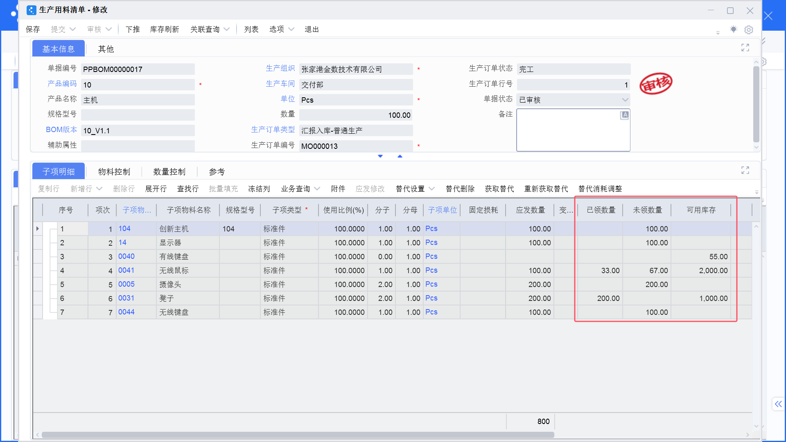
Task: Expand the 新增行 dropdown arrow
Action: coord(99,189)
